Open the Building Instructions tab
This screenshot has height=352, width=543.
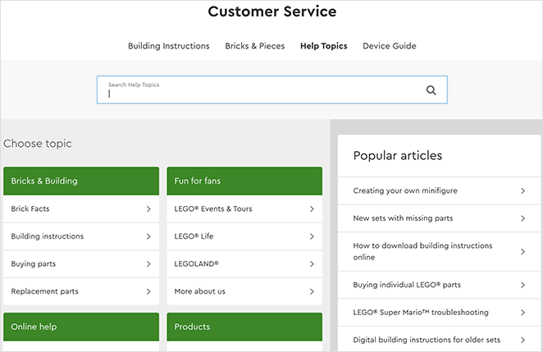pyautogui.click(x=169, y=46)
